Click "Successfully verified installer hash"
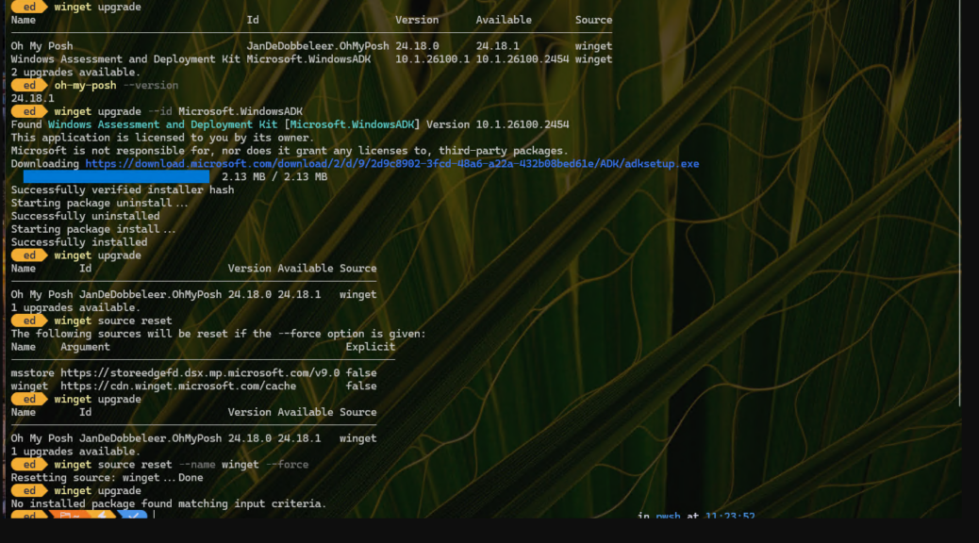 123,189
